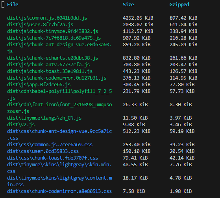Select the 611.84 KiB gzipped value
This screenshot has height=198, width=220.
point(183,25)
